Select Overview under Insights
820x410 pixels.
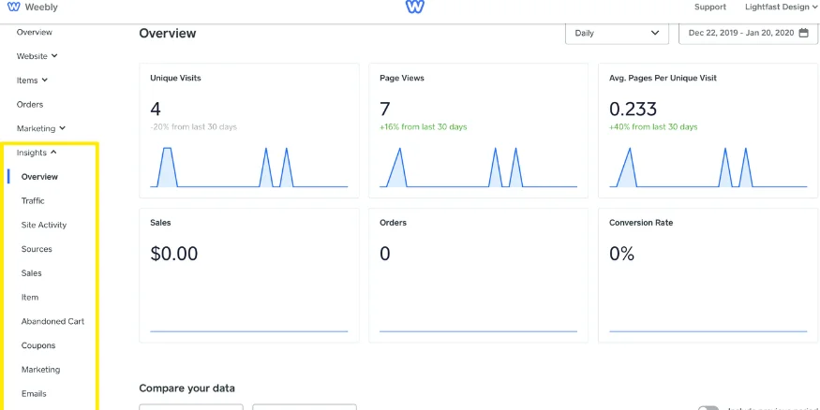coord(39,177)
